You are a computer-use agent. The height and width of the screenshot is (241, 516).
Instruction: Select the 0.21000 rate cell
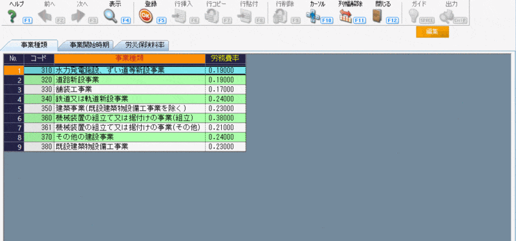[226, 127]
